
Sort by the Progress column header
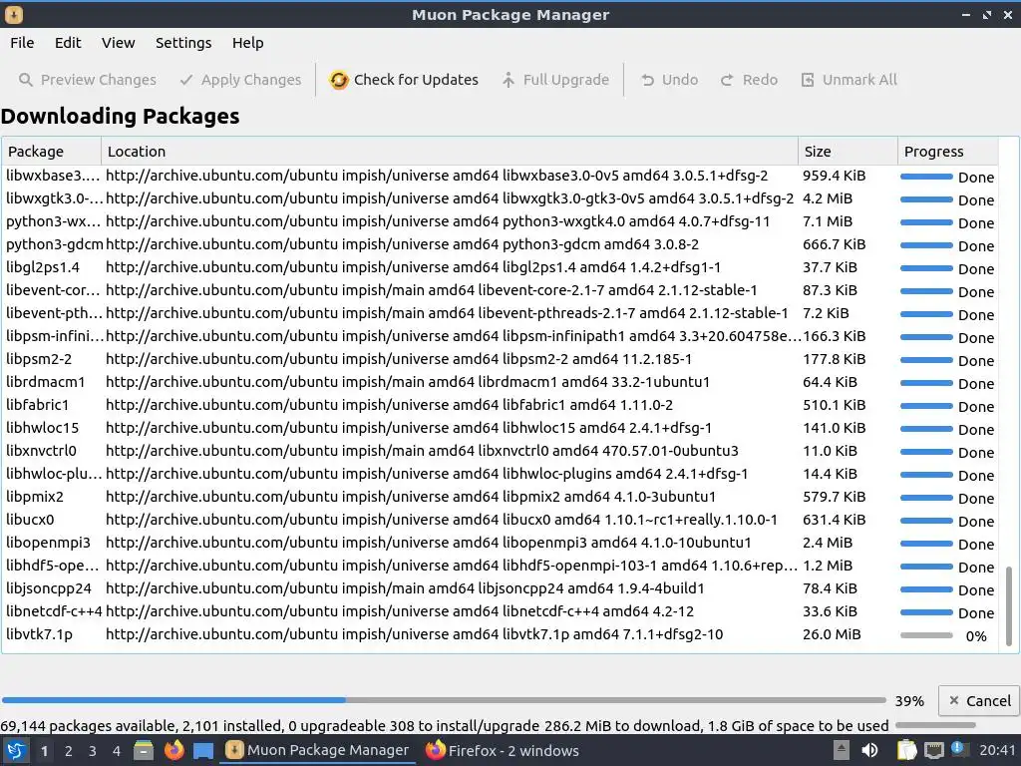[947, 152]
